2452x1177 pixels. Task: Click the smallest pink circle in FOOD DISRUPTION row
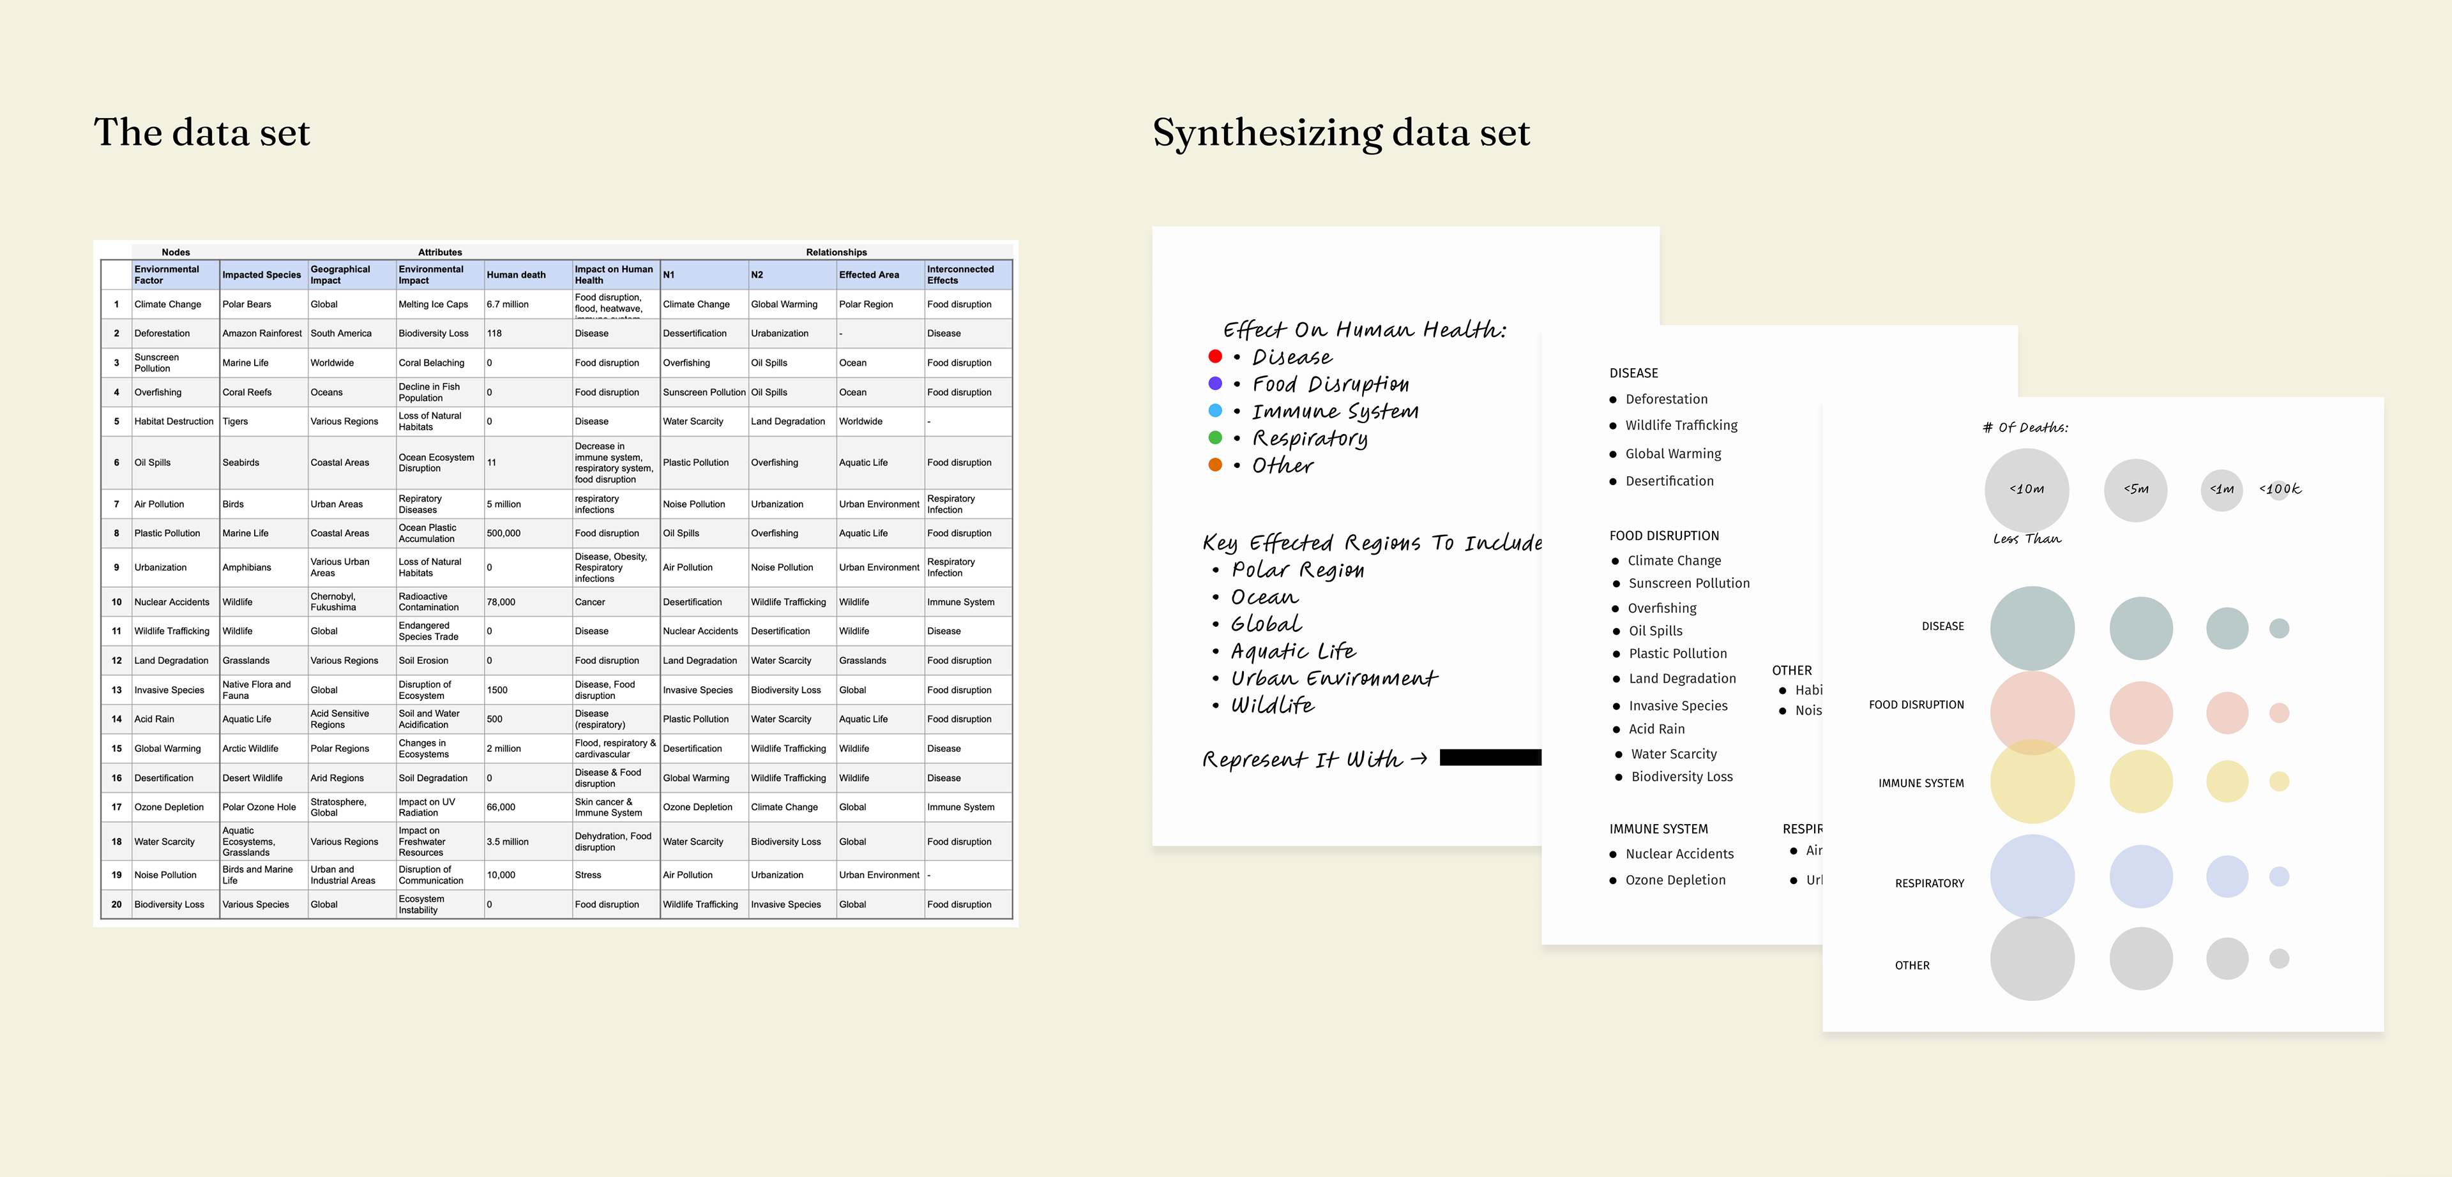2279,713
